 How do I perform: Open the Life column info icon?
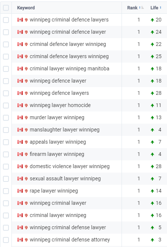click(x=160, y=7)
